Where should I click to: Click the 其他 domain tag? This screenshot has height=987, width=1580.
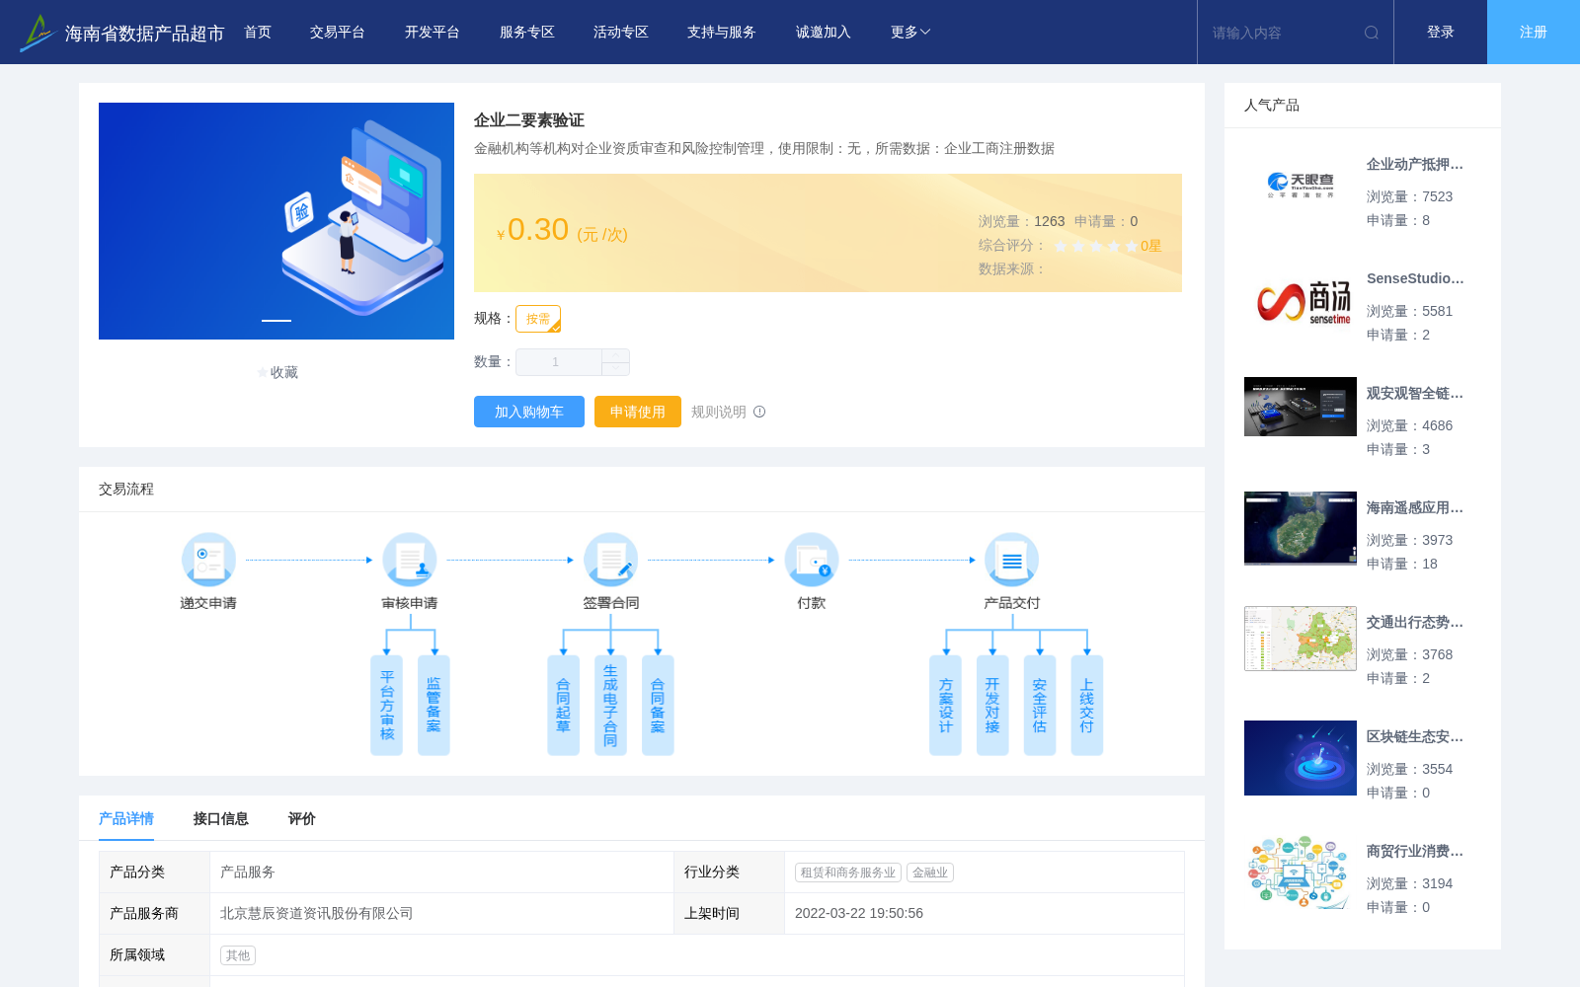tap(238, 955)
